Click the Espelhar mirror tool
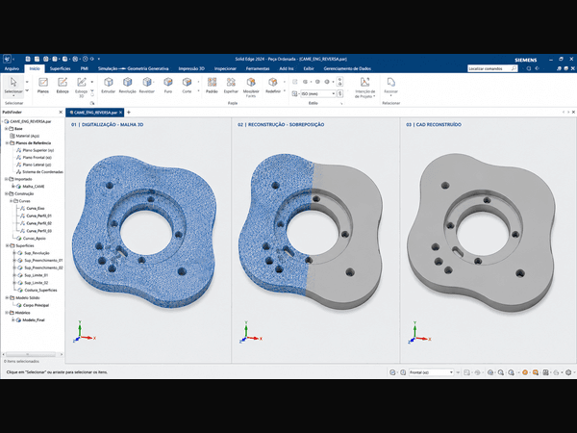 (x=231, y=85)
